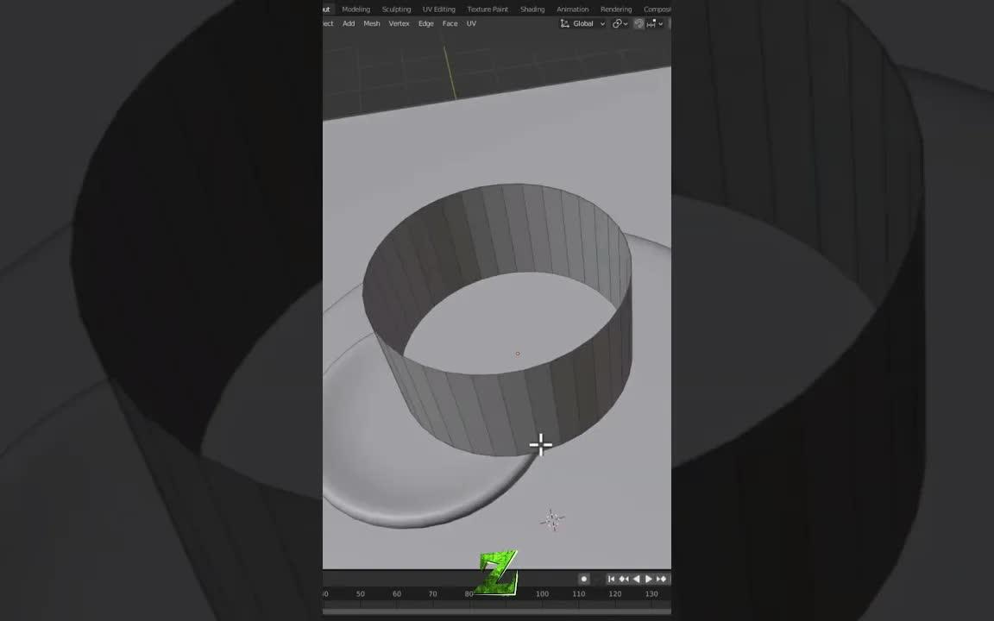Open the Edge menu
The width and height of the screenshot is (994, 621).
[x=425, y=23]
